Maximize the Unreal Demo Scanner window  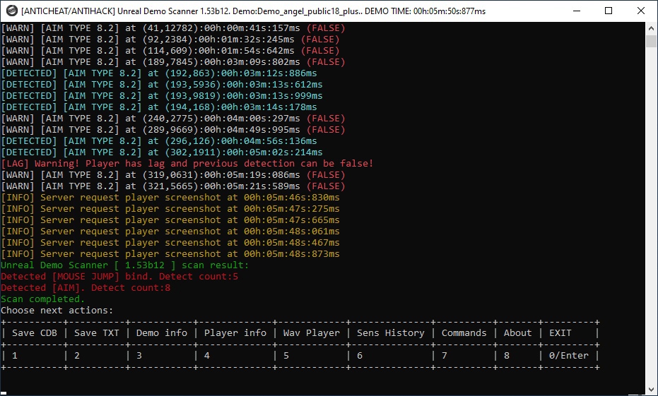click(609, 11)
